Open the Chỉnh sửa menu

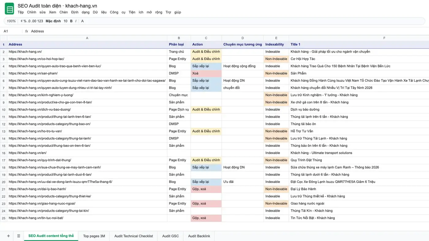[36, 12]
